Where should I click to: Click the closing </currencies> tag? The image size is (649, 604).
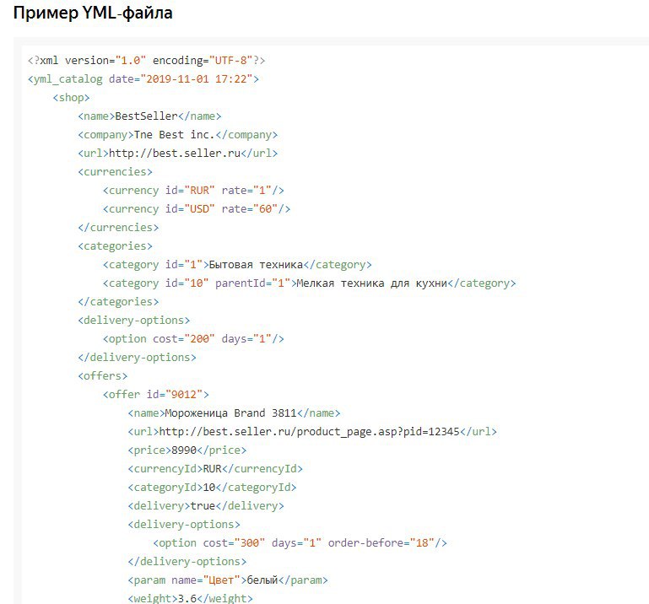coord(118,228)
